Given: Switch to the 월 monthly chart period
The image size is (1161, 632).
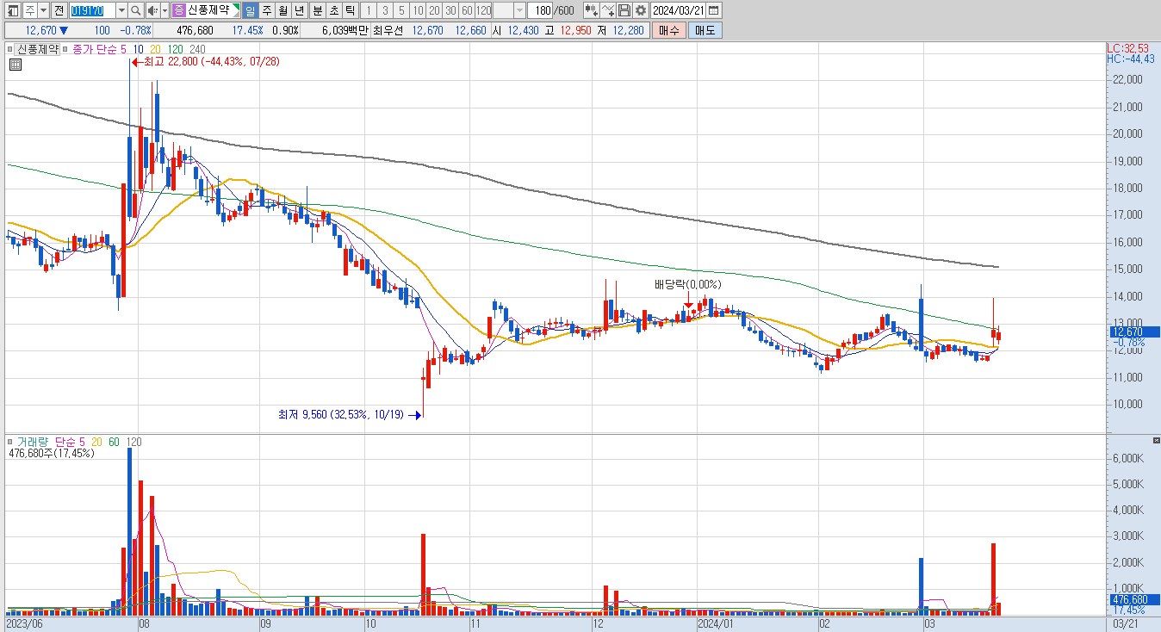Looking at the screenshot, I should click(x=282, y=10).
